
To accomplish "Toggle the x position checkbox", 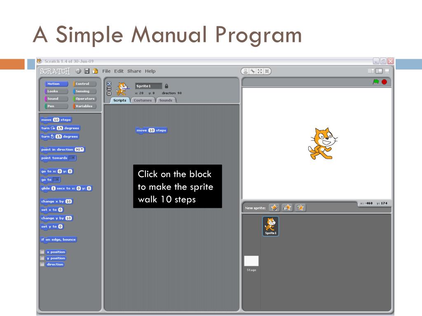I will point(42,252).
